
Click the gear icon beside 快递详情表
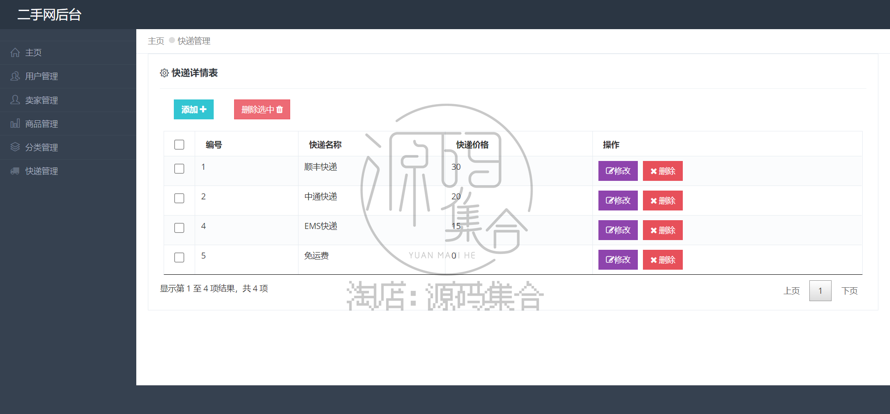[164, 73]
